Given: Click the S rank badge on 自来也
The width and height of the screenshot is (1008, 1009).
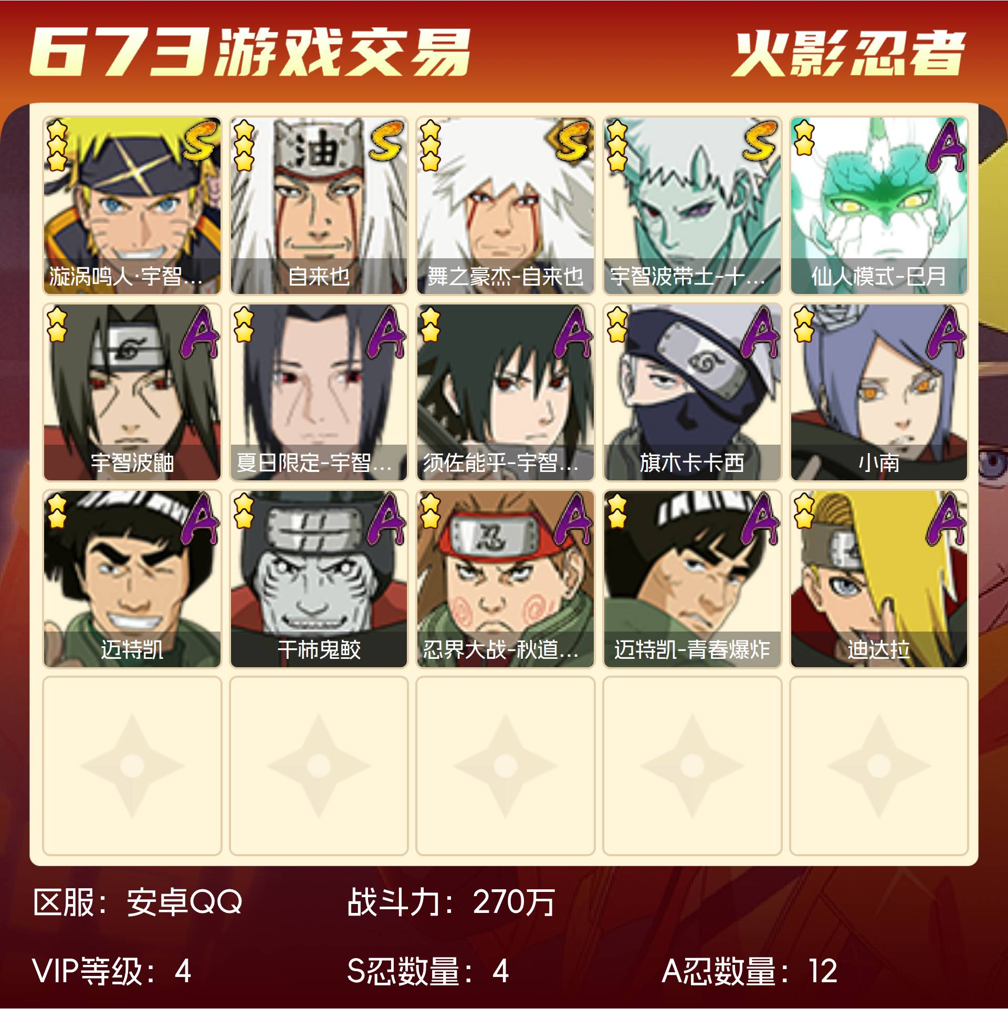Looking at the screenshot, I should 387,140.
